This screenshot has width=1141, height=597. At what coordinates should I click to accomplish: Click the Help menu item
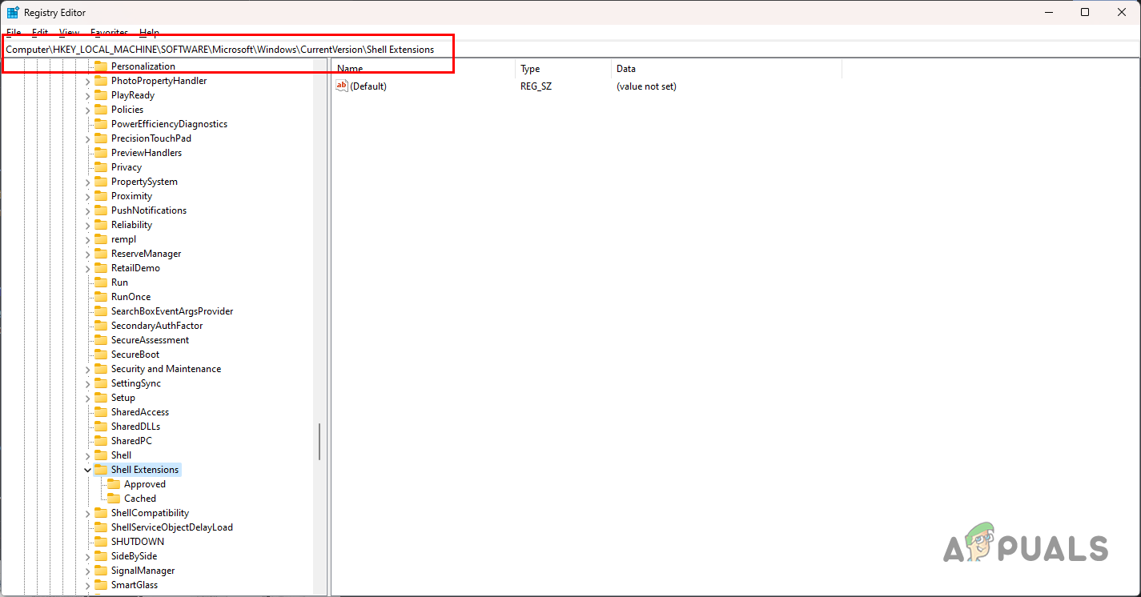click(x=149, y=33)
